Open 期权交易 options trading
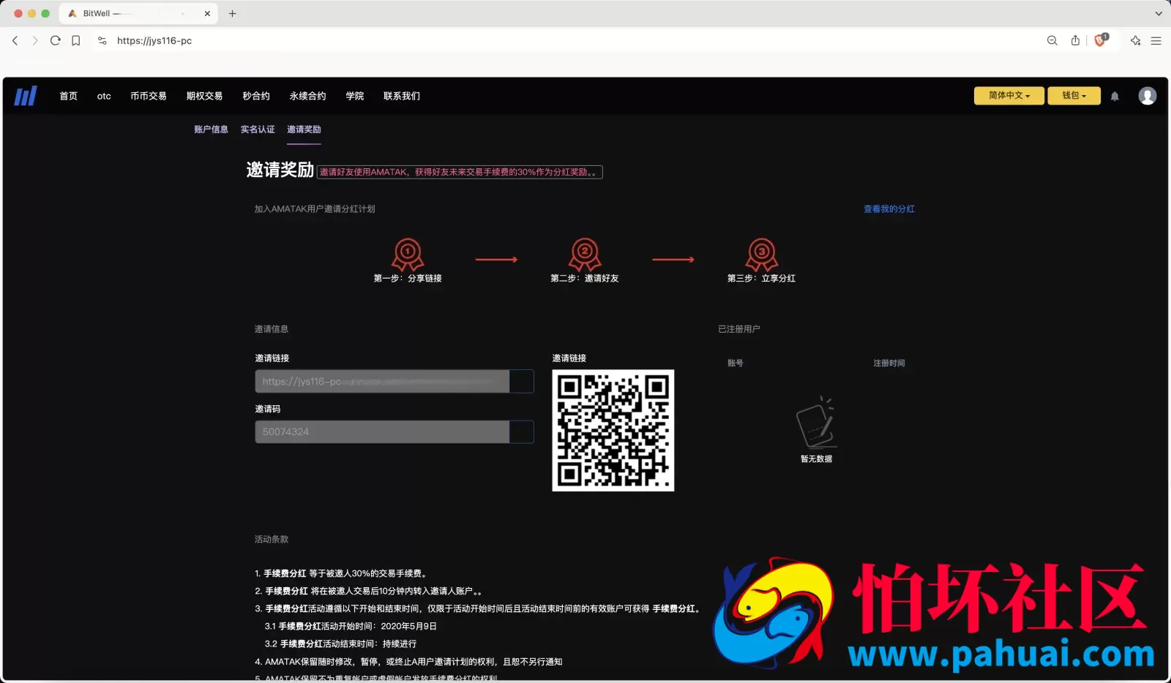Image resolution: width=1171 pixels, height=683 pixels. 204,97
